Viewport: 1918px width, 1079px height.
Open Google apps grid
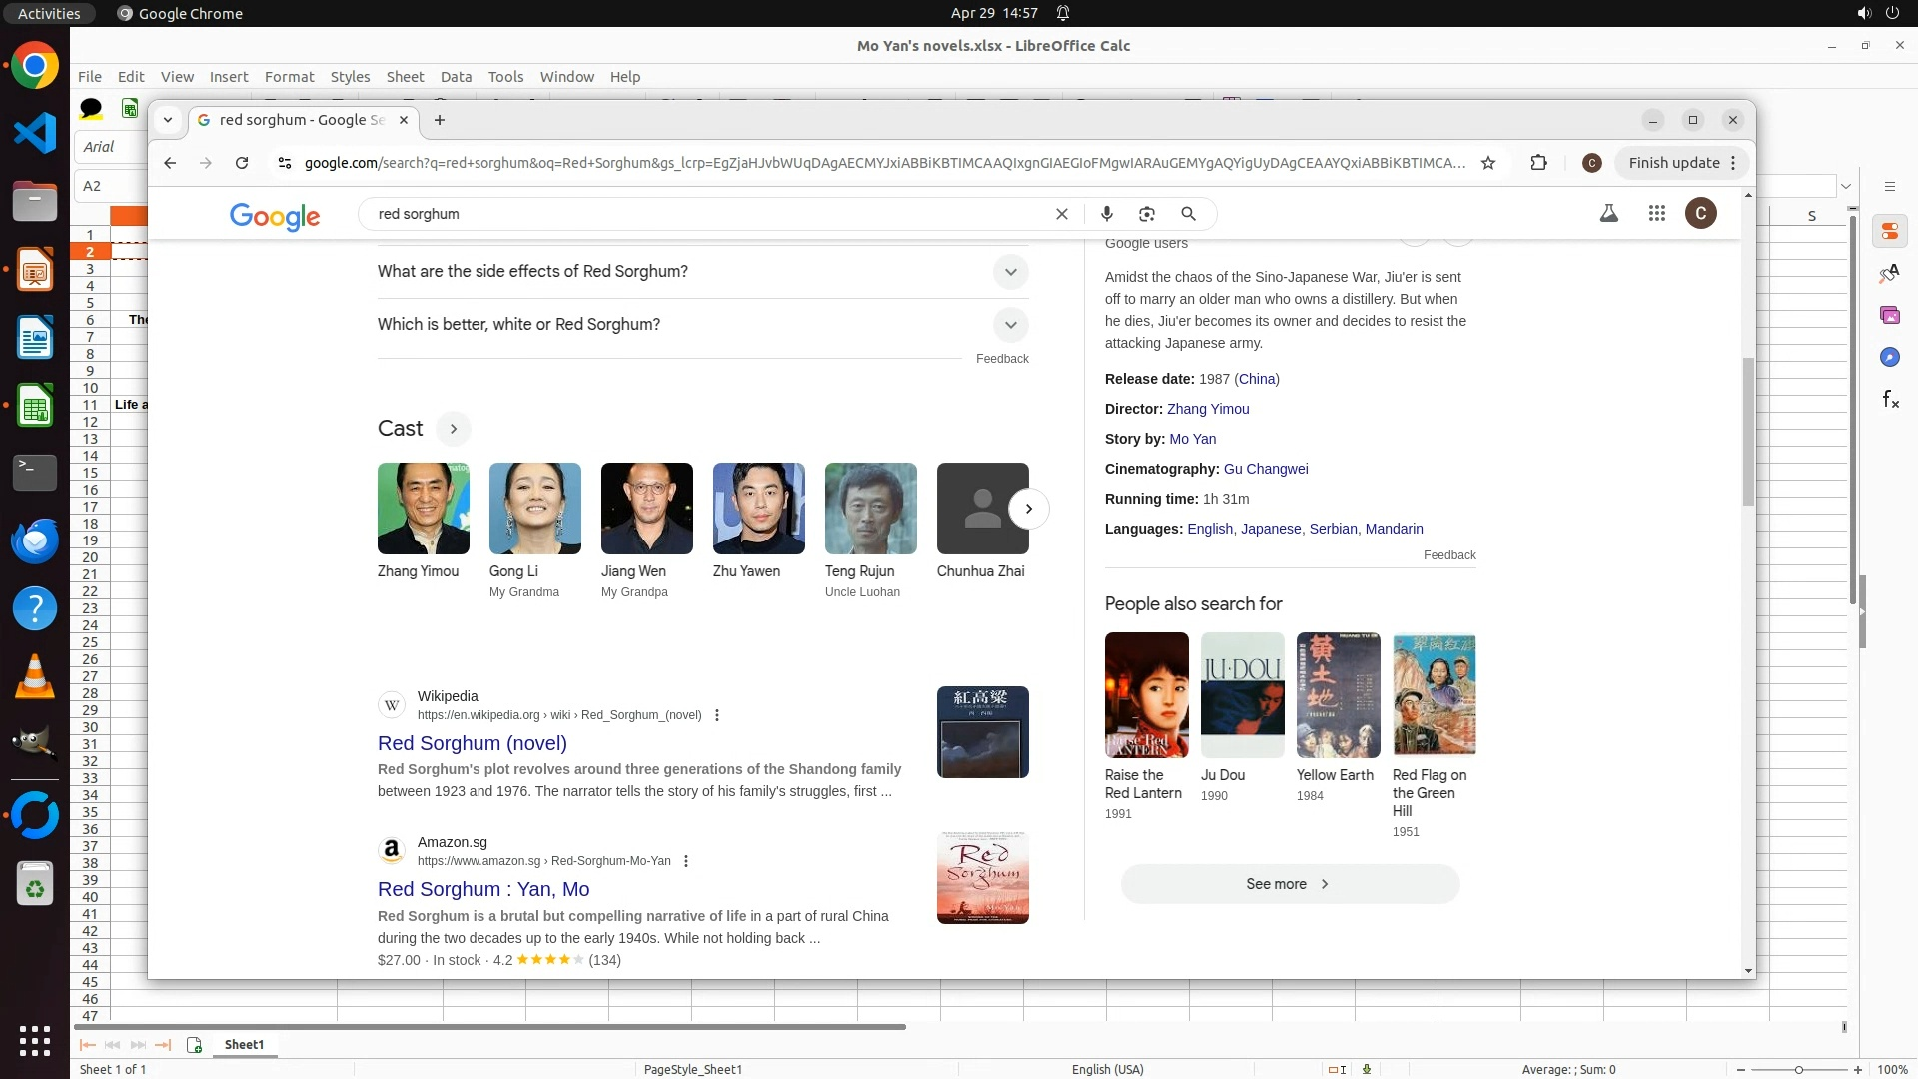point(1656,213)
